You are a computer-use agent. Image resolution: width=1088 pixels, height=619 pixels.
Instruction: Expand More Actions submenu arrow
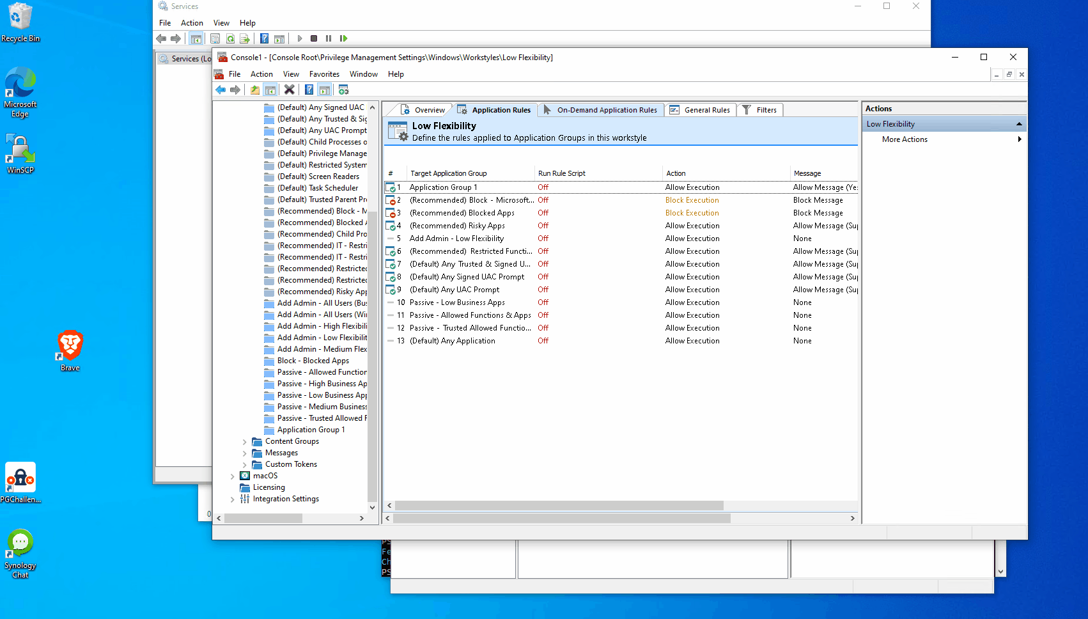click(x=1019, y=139)
